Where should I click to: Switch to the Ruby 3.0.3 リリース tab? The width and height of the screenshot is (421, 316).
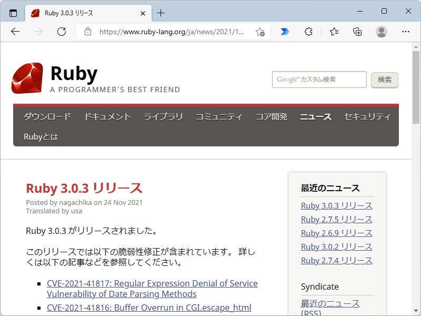click(80, 13)
